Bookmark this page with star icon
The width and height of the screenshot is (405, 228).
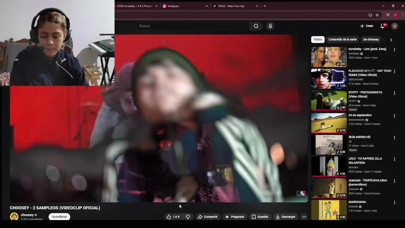click(377, 15)
